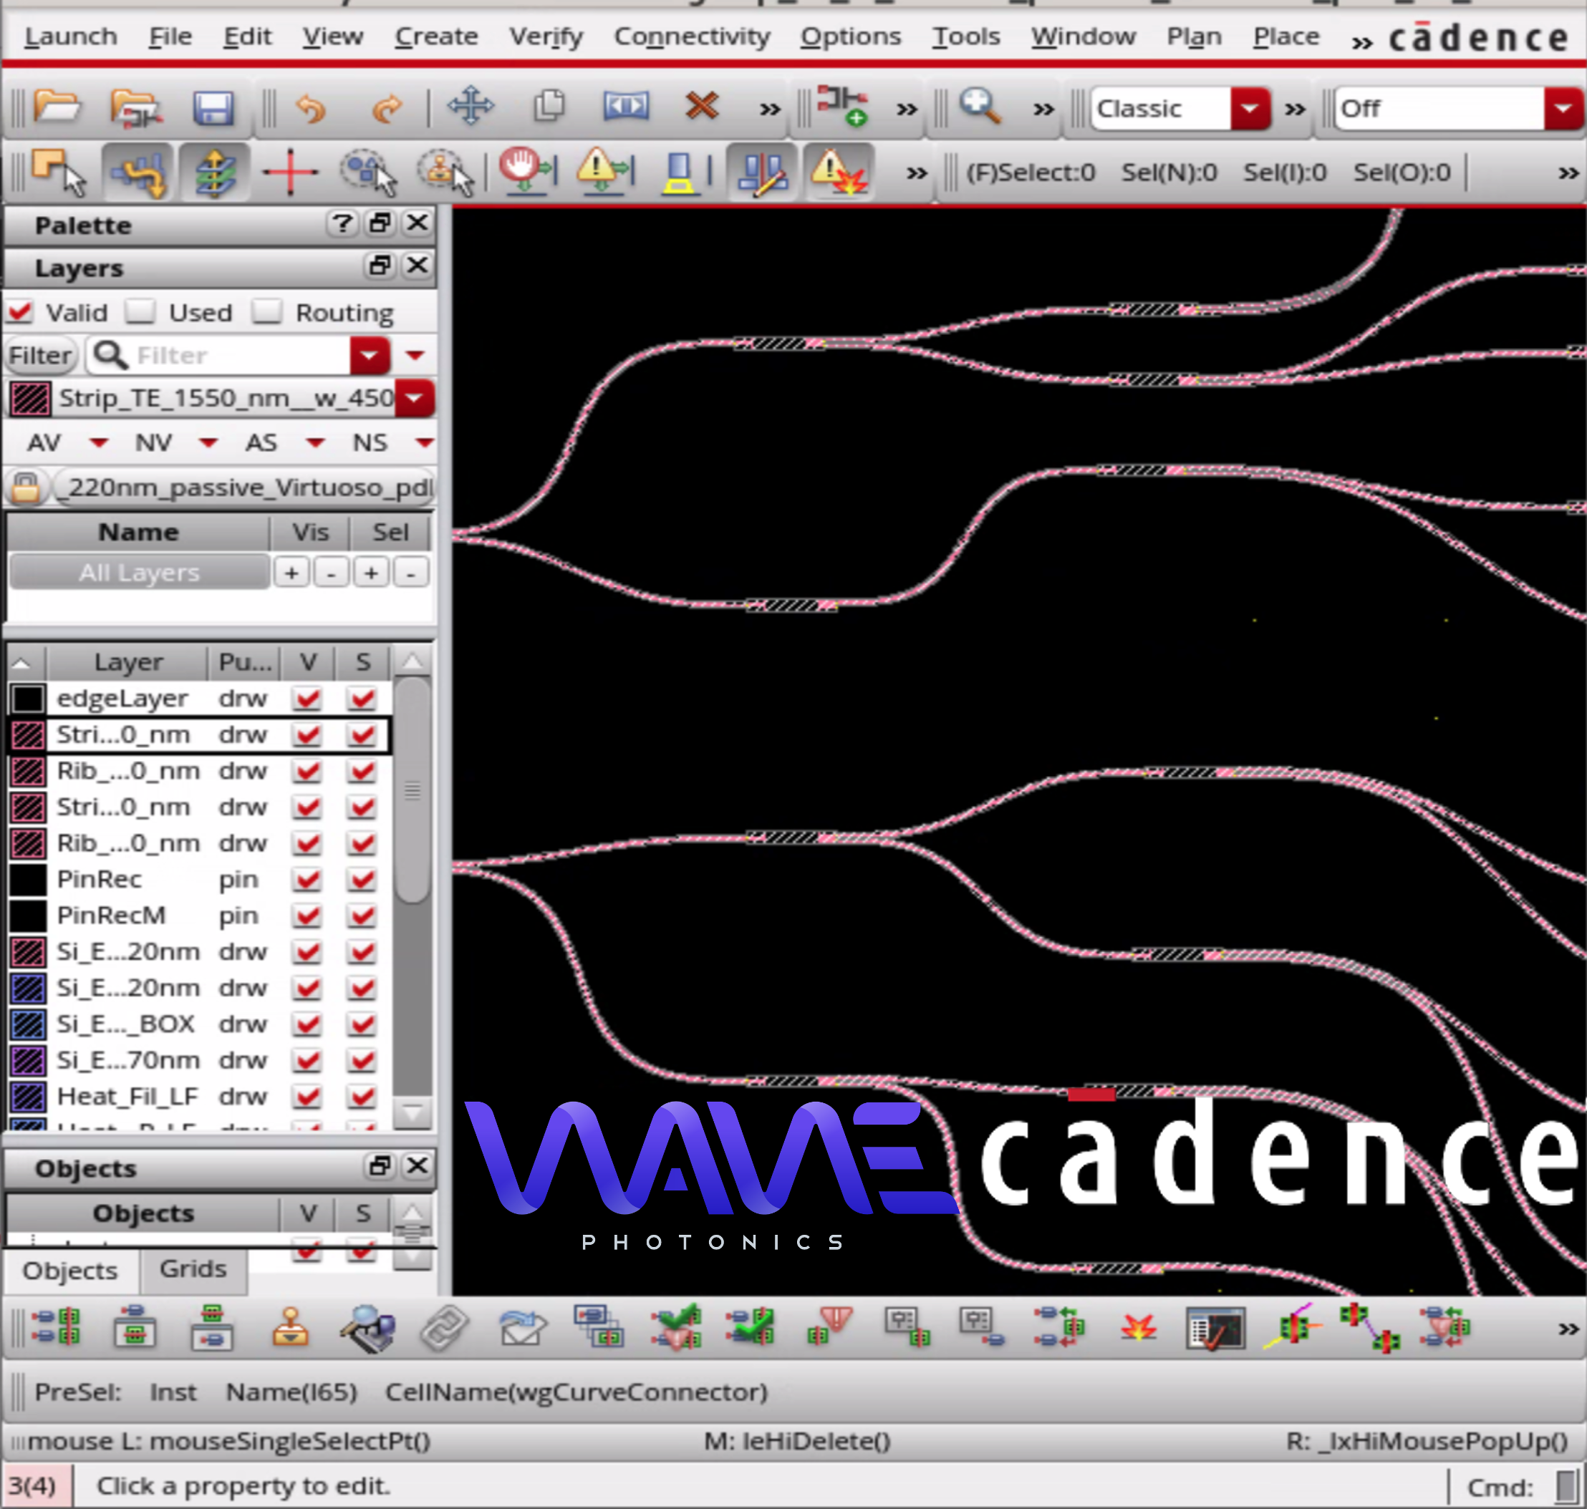Toggle the warning with explosion icon
The image size is (1587, 1509).
839,171
